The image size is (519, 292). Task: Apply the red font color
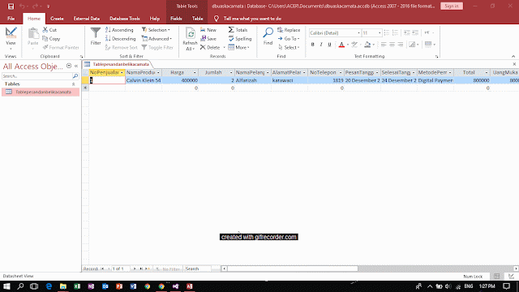(x=341, y=45)
